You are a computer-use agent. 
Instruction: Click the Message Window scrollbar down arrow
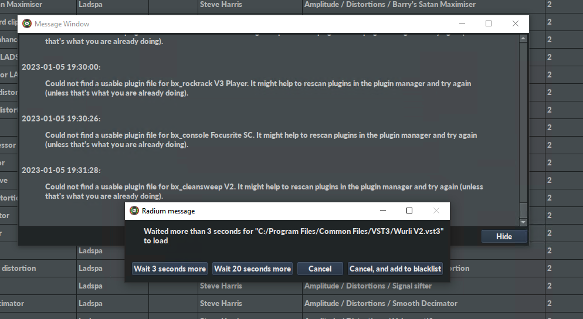coord(524,222)
